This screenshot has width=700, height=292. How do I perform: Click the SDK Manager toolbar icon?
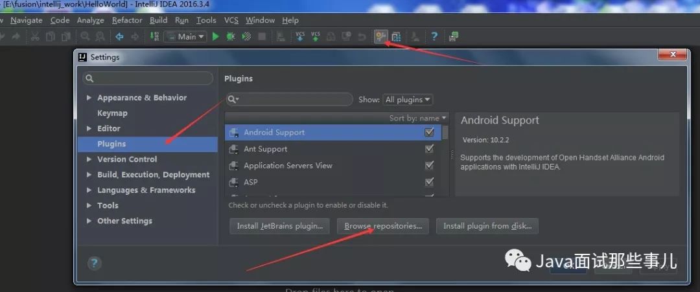[415, 36]
